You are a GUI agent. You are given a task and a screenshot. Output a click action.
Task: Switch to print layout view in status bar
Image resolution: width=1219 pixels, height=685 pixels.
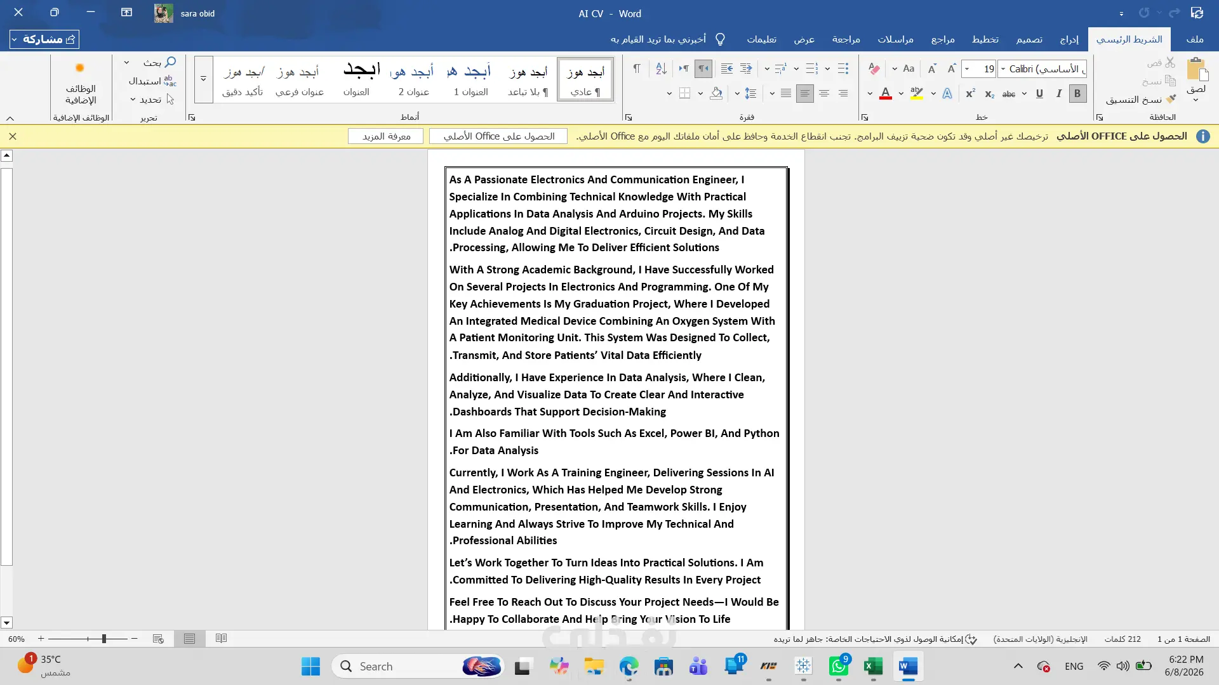[x=189, y=639]
